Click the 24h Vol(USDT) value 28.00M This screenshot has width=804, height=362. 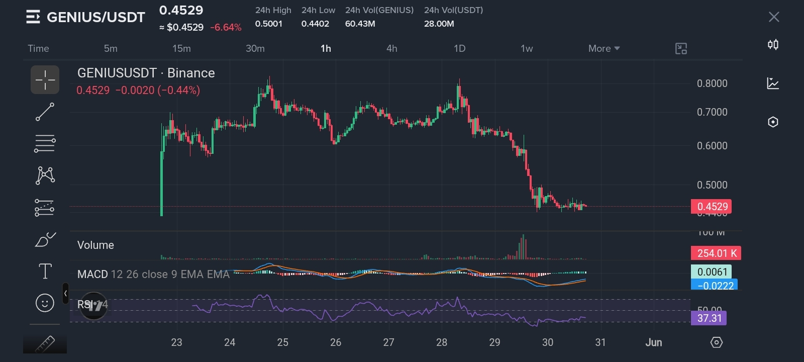[x=439, y=24]
